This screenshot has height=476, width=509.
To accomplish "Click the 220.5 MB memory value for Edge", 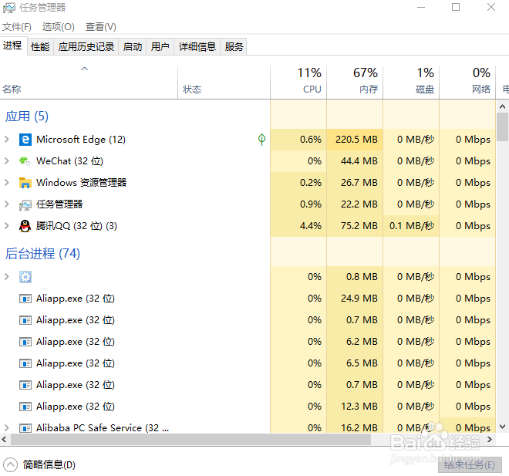I will [x=356, y=140].
